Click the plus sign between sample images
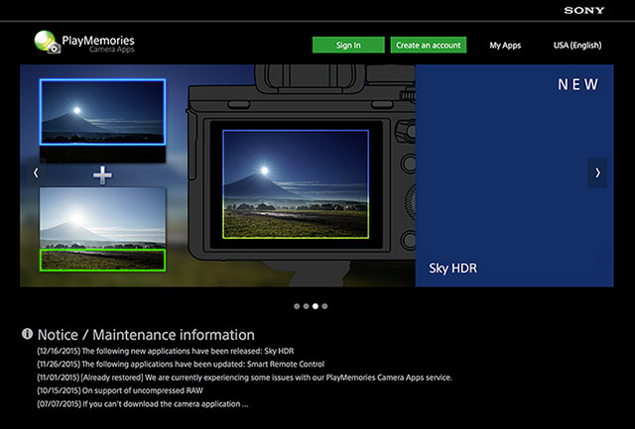Viewport: 635px width, 429px height. tap(102, 174)
